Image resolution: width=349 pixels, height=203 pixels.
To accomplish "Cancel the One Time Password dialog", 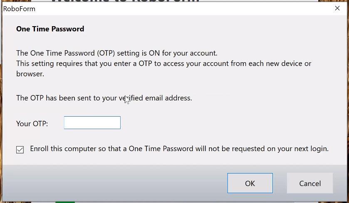I will 309,183.
